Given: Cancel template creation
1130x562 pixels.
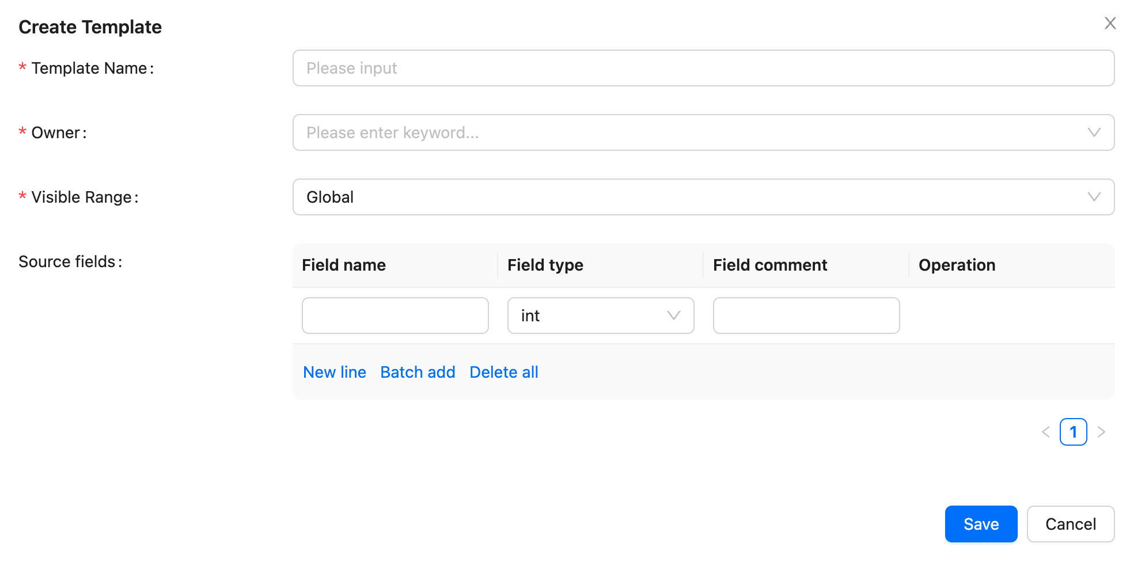Looking at the screenshot, I should click(1070, 524).
